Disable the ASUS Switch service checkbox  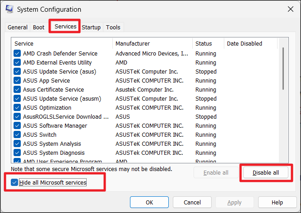[x=18, y=135]
